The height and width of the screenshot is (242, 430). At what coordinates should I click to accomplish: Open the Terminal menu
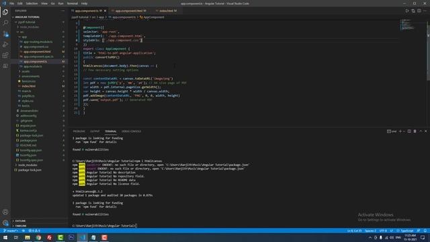tap(73, 3)
